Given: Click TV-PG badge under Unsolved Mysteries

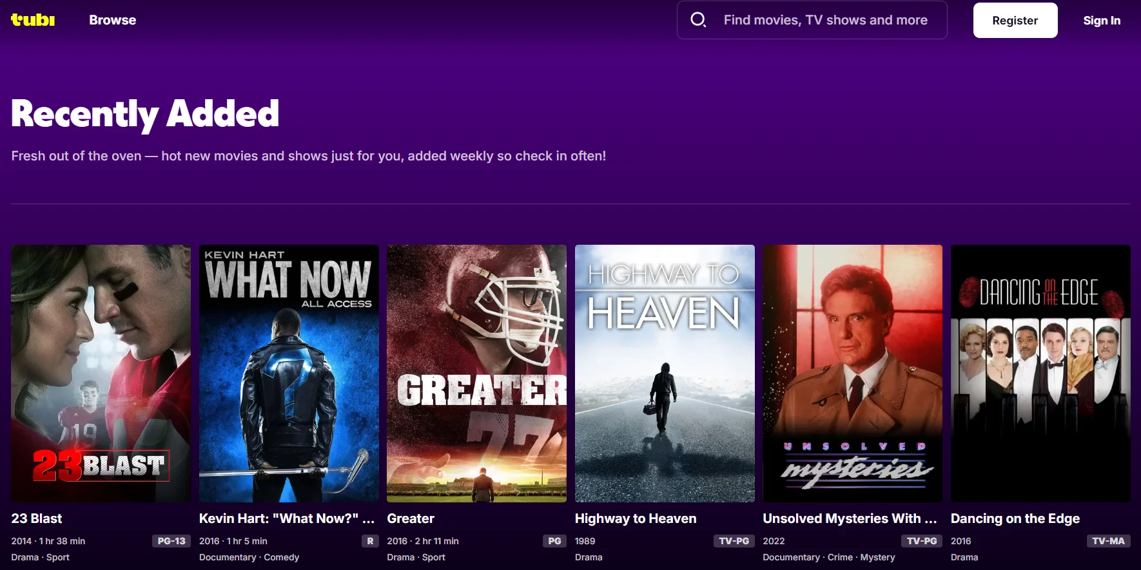Looking at the screenshot, I should point(922,541).
